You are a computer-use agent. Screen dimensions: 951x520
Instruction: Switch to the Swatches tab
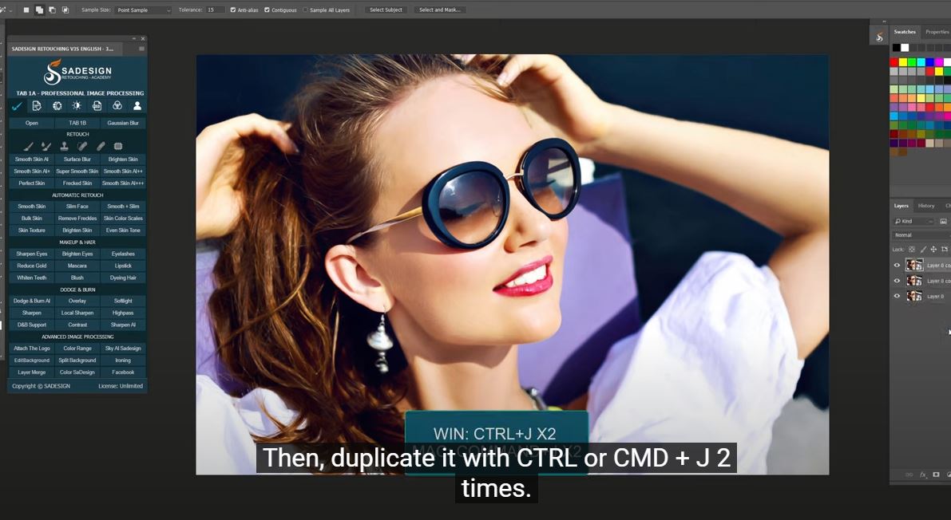coord(905,32)
